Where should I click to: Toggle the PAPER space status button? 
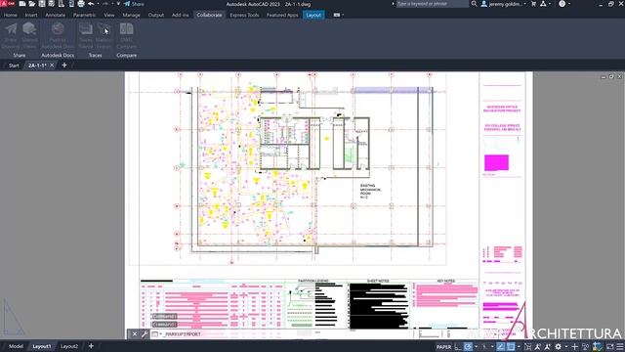(x=443, y=347)
